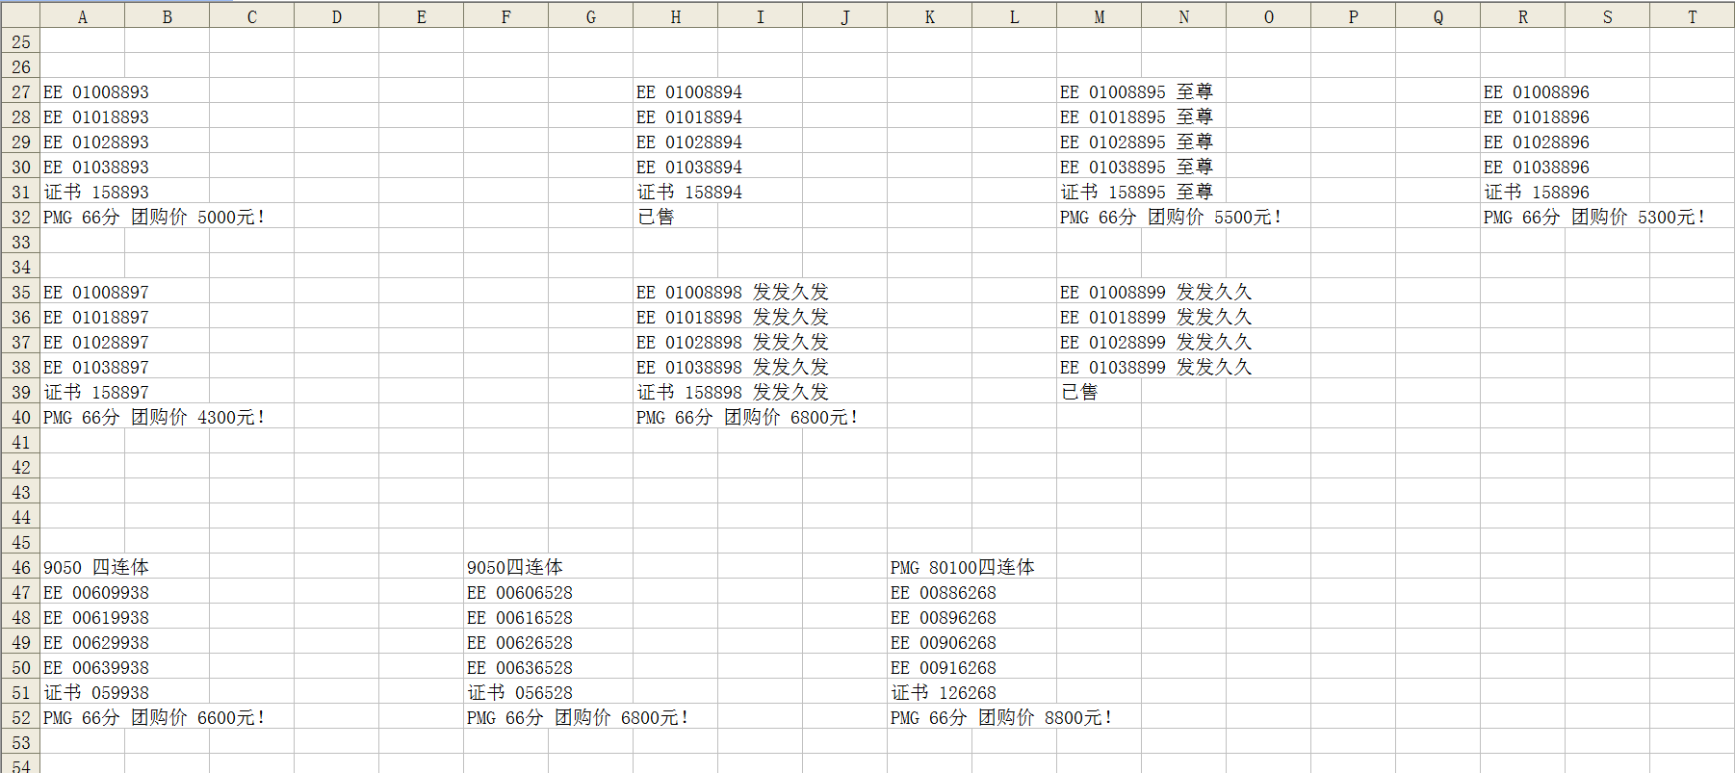Click cell 'EE 01018896'
The height and width of the screenshot is (773, 1735).
(x=1537, y=116)
